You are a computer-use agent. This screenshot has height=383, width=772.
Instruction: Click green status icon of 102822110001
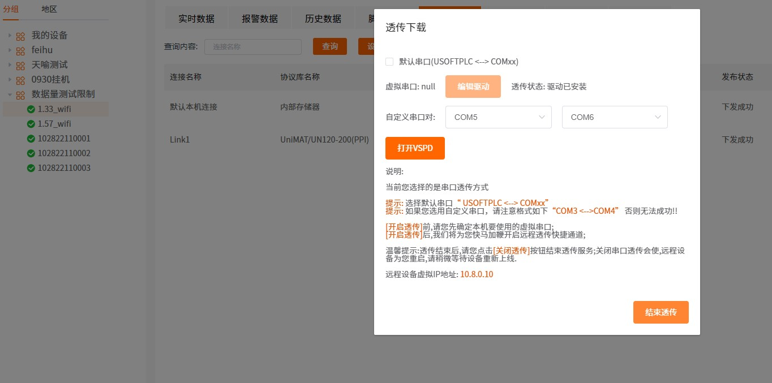(31, 139)
